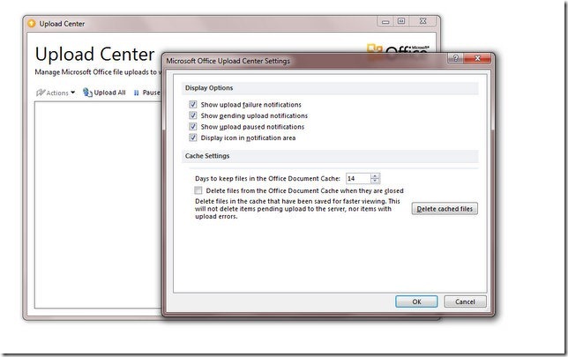The width and height of the screenshot is (568, 357).
Task: Uncheck Show upload failure notifications
Action: tap(192, 105)
